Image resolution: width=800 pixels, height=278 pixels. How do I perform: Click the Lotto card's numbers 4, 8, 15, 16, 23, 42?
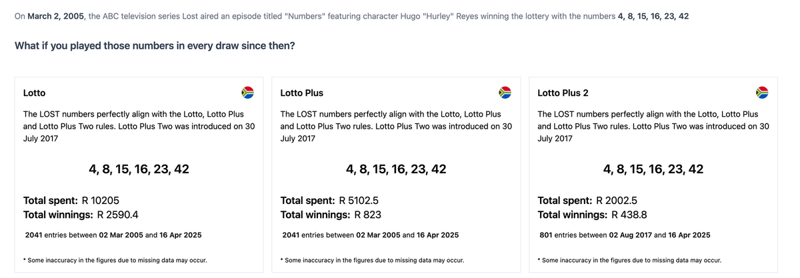139,169
